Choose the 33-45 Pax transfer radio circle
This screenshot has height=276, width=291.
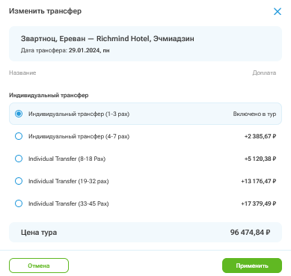pyautogui.click(x=19, y=203)
